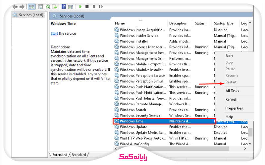The height and width of the screenshot is (165, 265).
Task: Click the Export List toolbar icon
Action: (x=55, y=7)
